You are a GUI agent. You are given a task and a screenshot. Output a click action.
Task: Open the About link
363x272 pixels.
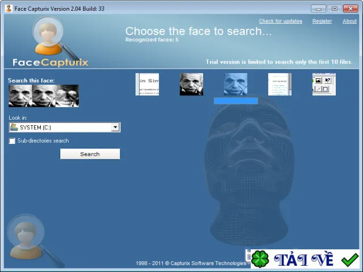(349, 21)
